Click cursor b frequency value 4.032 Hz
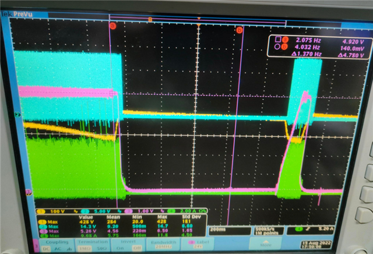Screen dimensions: 373x254 pos(307,47)
